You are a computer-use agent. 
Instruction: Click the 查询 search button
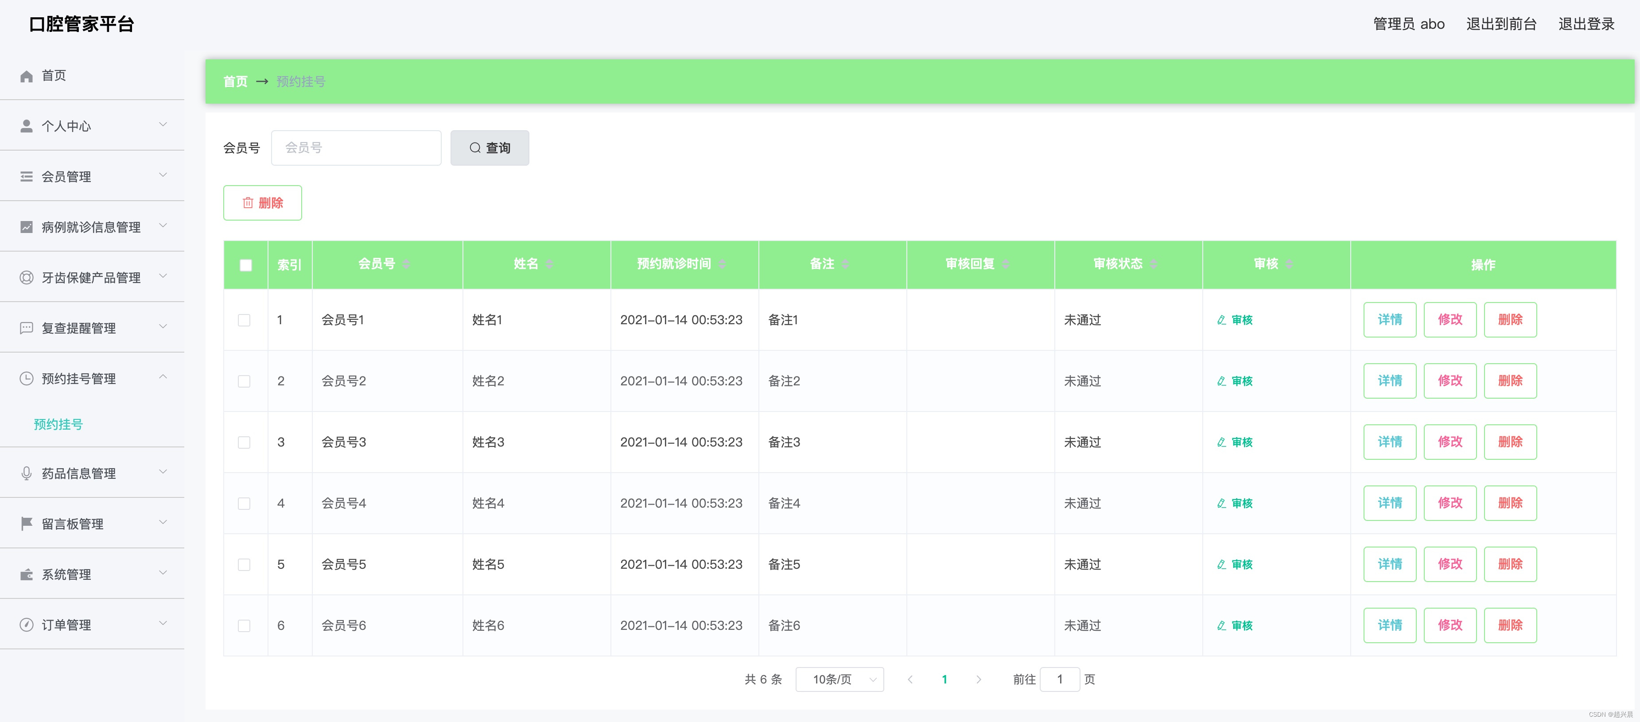[x=490, y=148]
